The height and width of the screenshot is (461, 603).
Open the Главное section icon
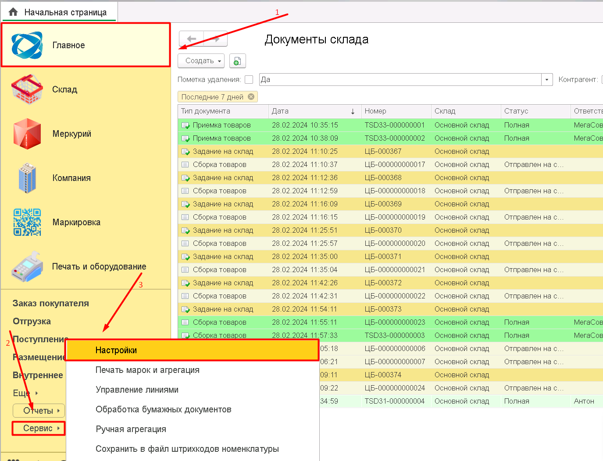click(x=27, y=45)
